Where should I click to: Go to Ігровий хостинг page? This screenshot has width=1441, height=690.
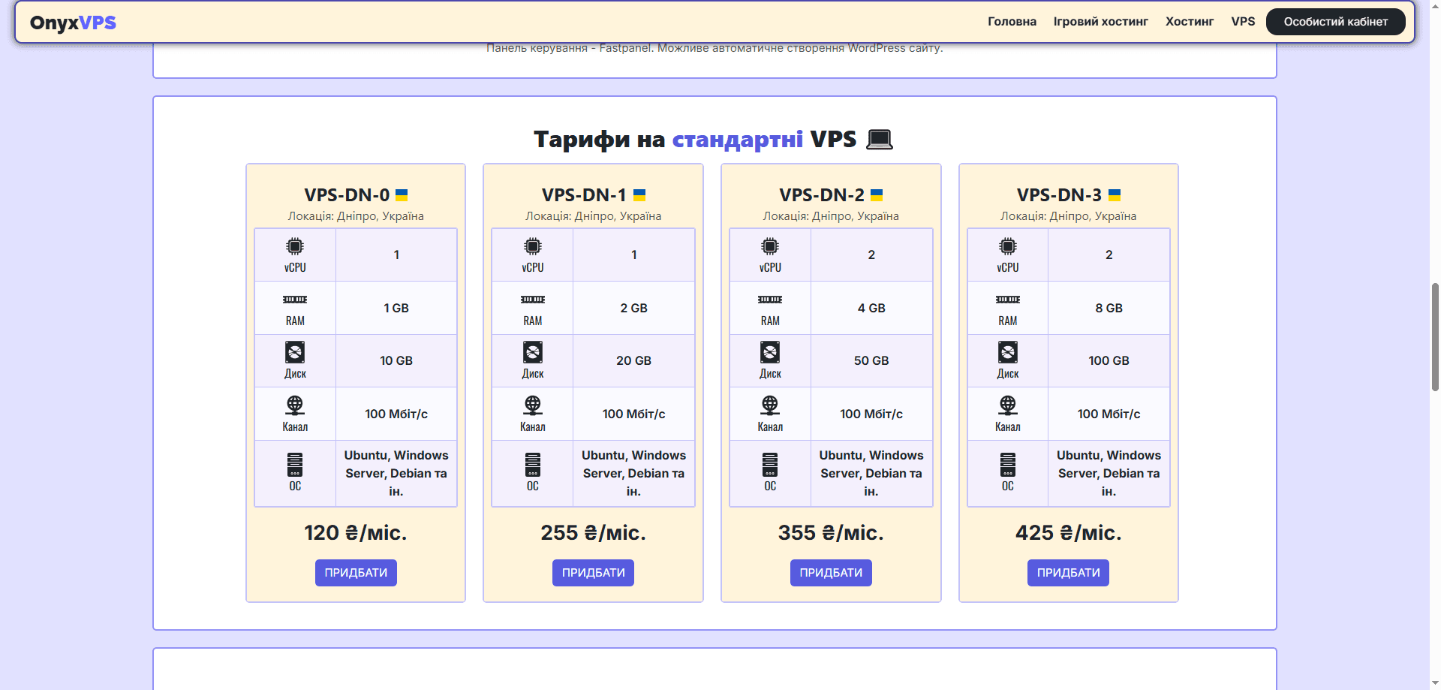(x=1100, y=22)
